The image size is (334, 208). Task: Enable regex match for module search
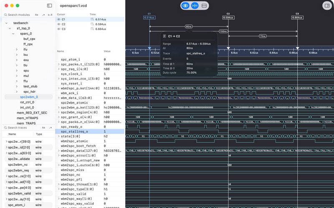pos(43,15)
